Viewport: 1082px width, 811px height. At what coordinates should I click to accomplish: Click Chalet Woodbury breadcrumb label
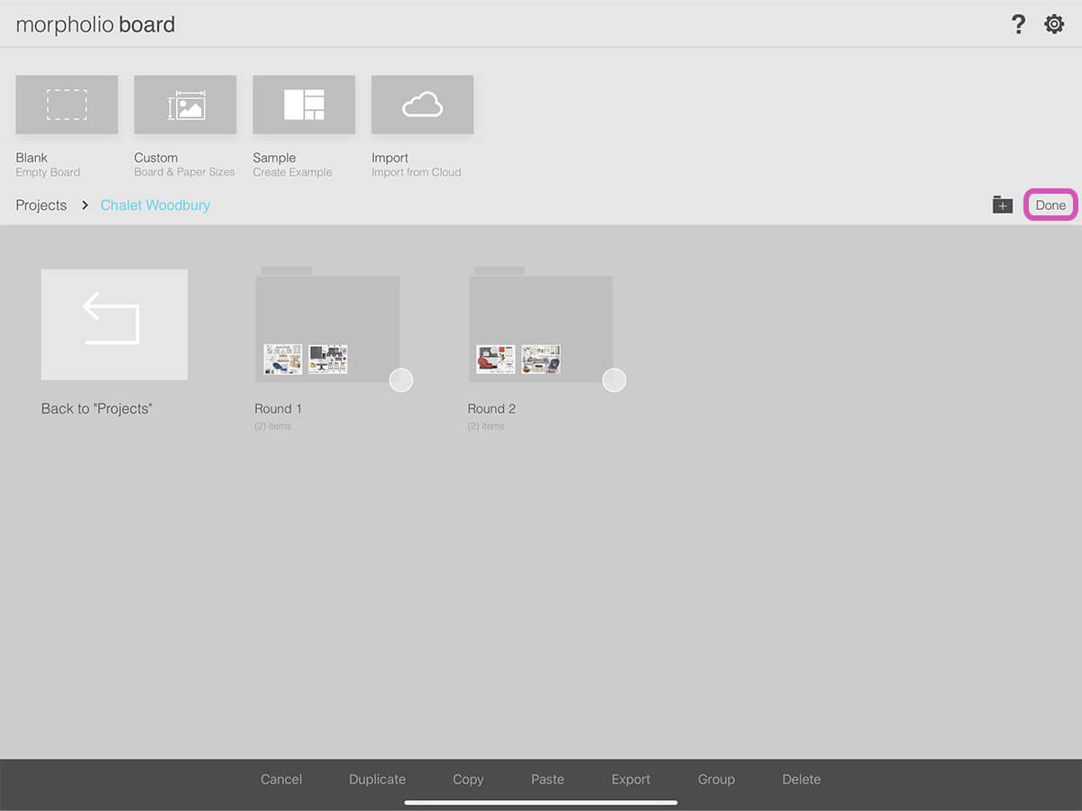click(x=155, y=205)
